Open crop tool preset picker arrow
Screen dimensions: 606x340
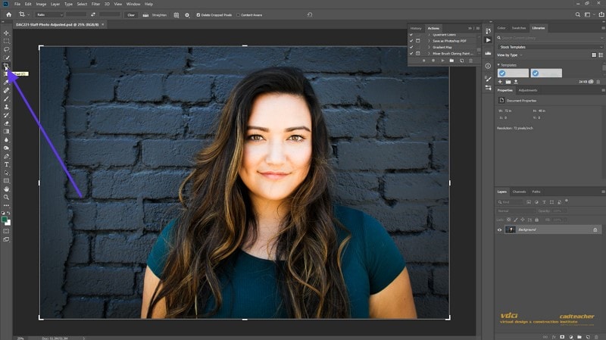29,14
